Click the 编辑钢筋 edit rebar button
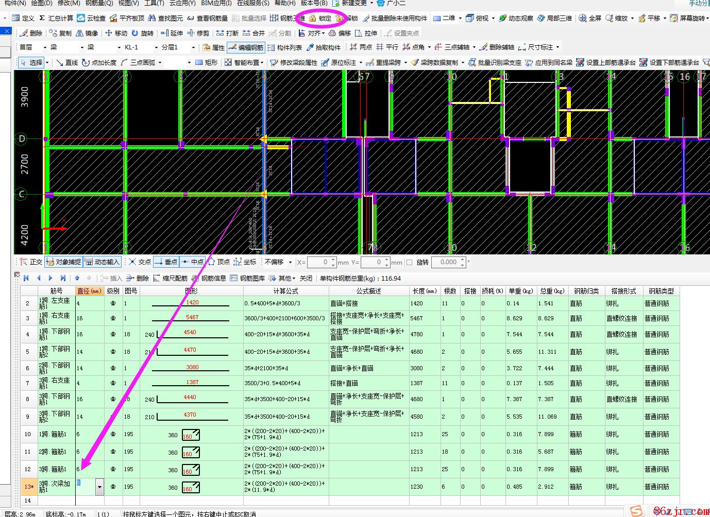 [246, 47]
